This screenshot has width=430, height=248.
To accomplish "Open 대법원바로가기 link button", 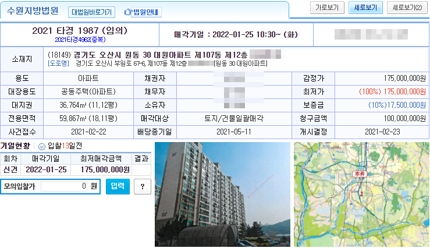I will [x=91, y=12].
